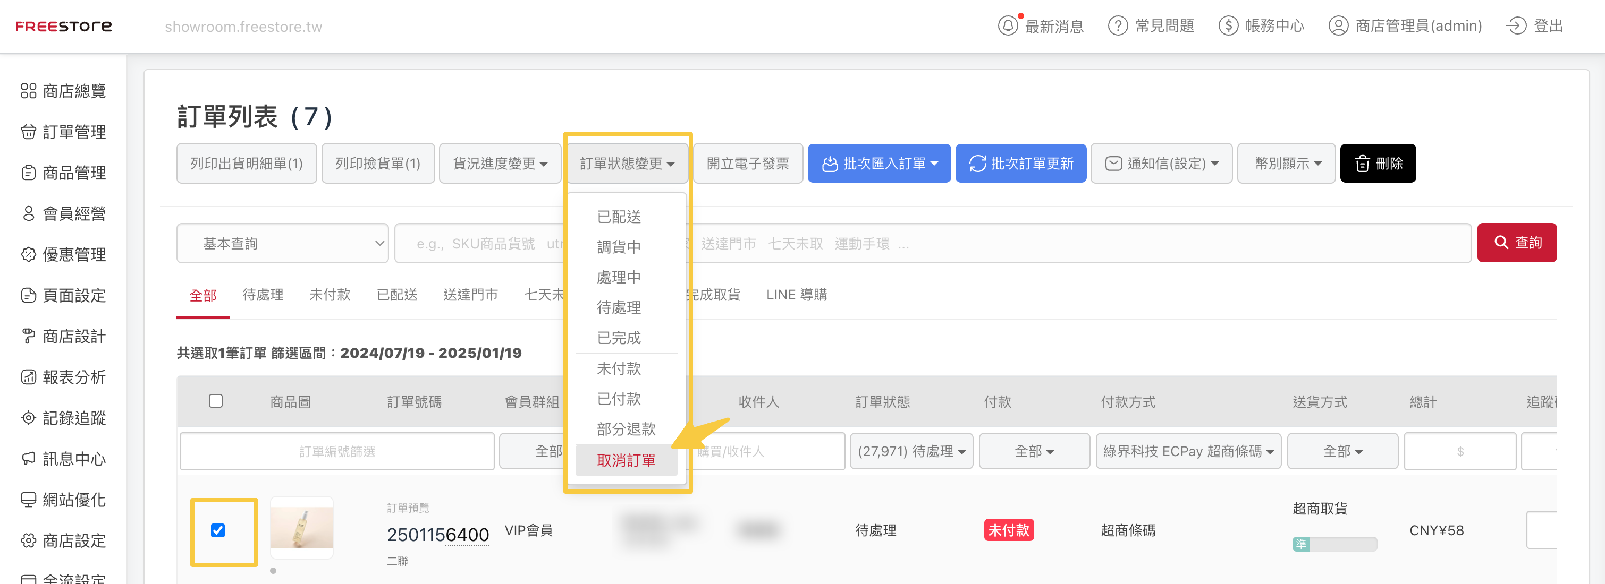This screenshot has height=584, width=1605.
Task: Click the envelope icon on 通知信(設定)
Action: pos(1113,164)
